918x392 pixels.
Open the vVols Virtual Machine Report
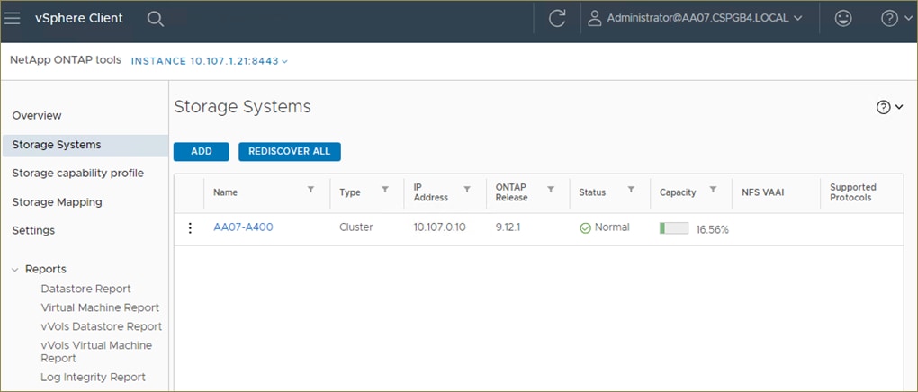96,352
